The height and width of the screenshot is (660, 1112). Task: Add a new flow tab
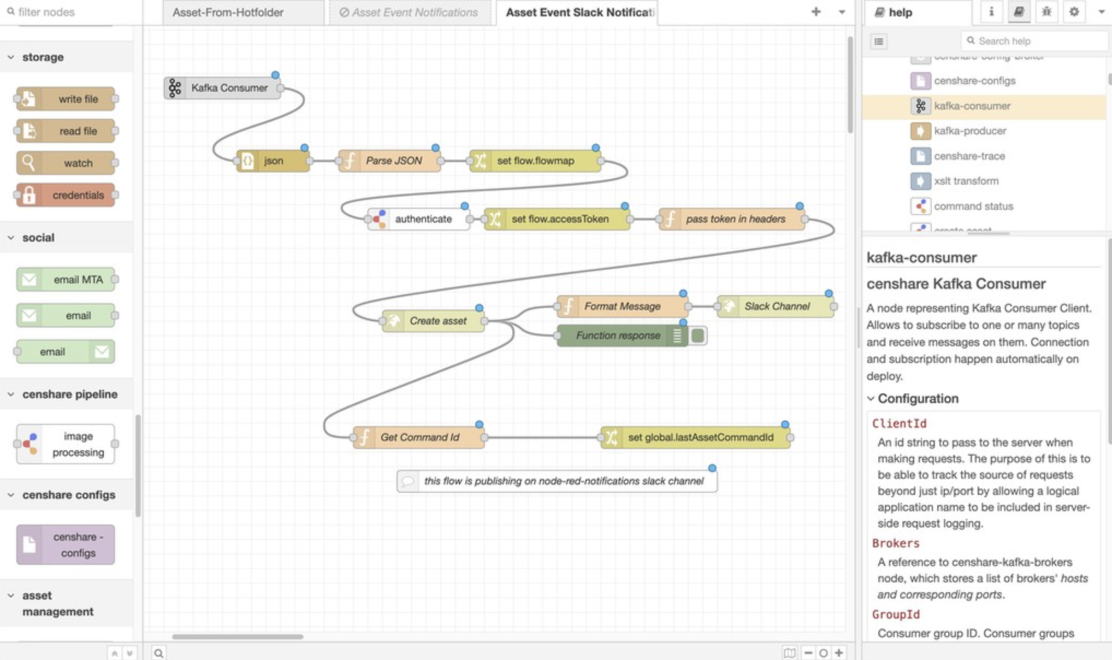coord(815,11)
